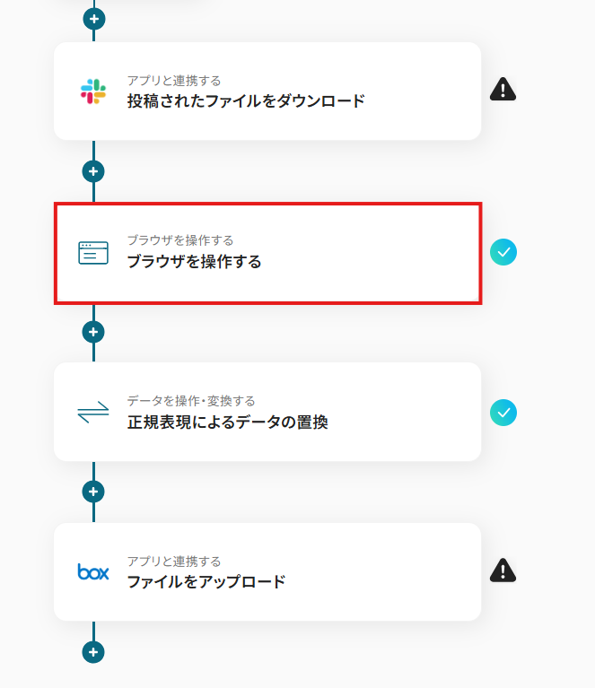Viewport: 595px width, 688px height.
Task: Open the ファイルをアップロード step
Action: click(206, 582)
